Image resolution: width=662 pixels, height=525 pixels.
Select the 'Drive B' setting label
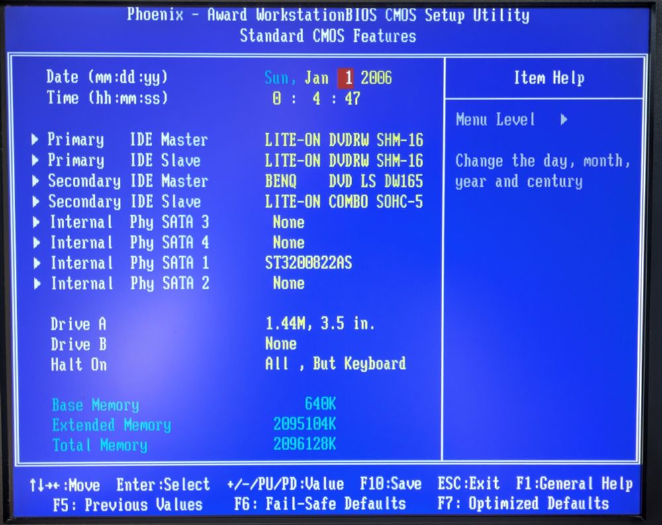coord(79,344)
